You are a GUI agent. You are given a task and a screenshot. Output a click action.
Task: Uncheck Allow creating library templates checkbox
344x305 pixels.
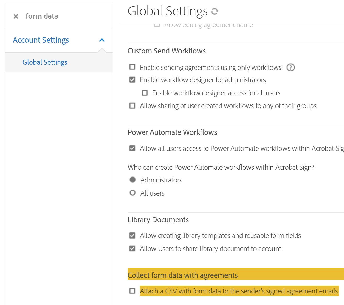(x=132, y=236)
